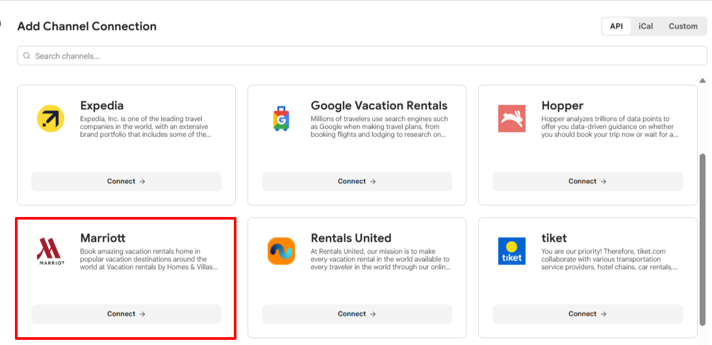This screenshot has width=712, height=345.
Task: Connect the tiket channel
Action: point(587,314)
